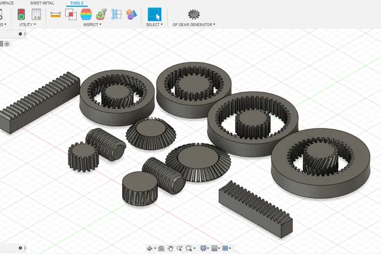Select the Measure tool

55,14
